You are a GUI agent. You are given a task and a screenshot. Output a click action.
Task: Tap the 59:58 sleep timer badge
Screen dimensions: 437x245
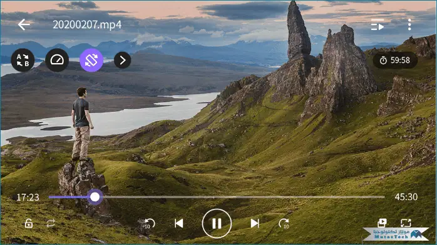pos(395,60)
